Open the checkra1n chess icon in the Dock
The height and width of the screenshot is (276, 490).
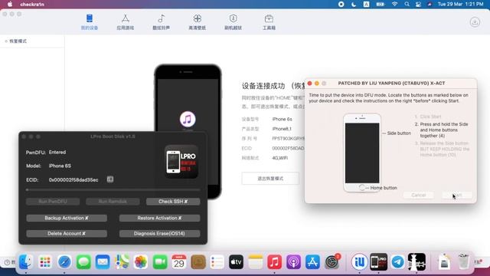point(416,262)
